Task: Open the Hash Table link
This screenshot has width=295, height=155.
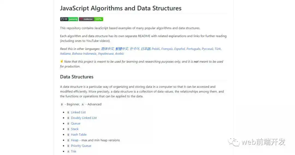Action: pos(79,134)
